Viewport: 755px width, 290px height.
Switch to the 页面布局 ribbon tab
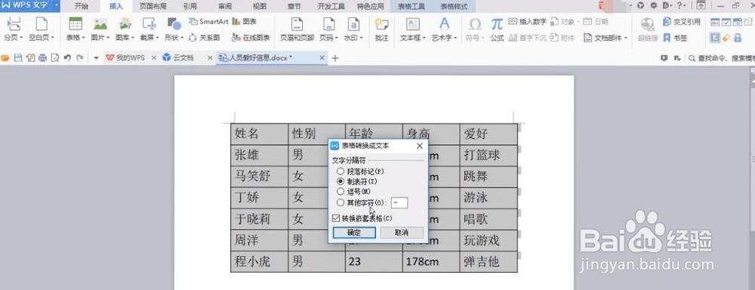pyautogui.click(x=153, y=6)
